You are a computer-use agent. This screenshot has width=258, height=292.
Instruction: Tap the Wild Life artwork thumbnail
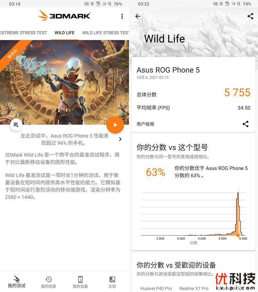point(64,82)
